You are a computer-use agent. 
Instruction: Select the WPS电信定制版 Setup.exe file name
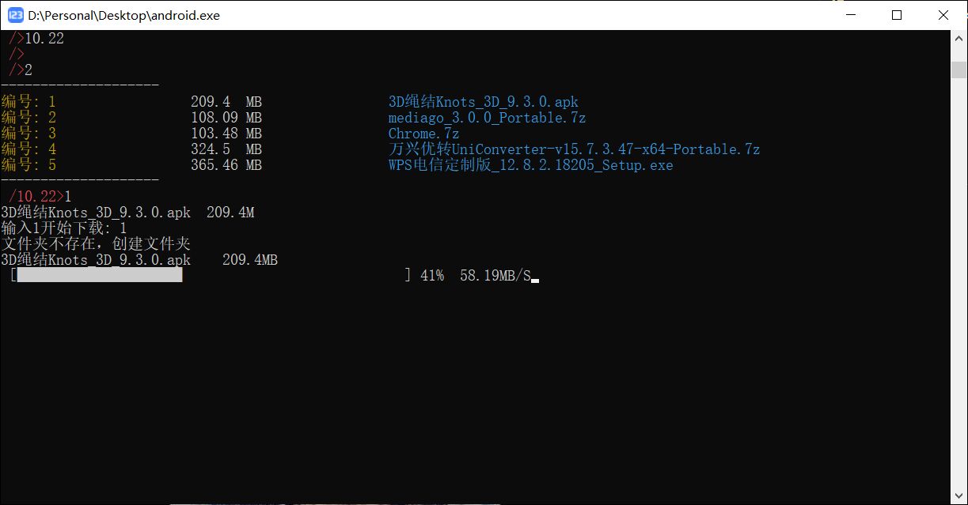tap(530, 165)
